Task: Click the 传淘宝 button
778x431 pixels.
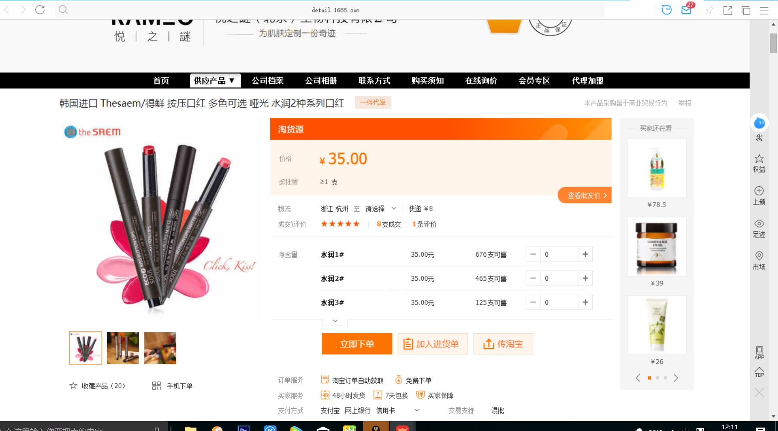Action: [503, 344]
